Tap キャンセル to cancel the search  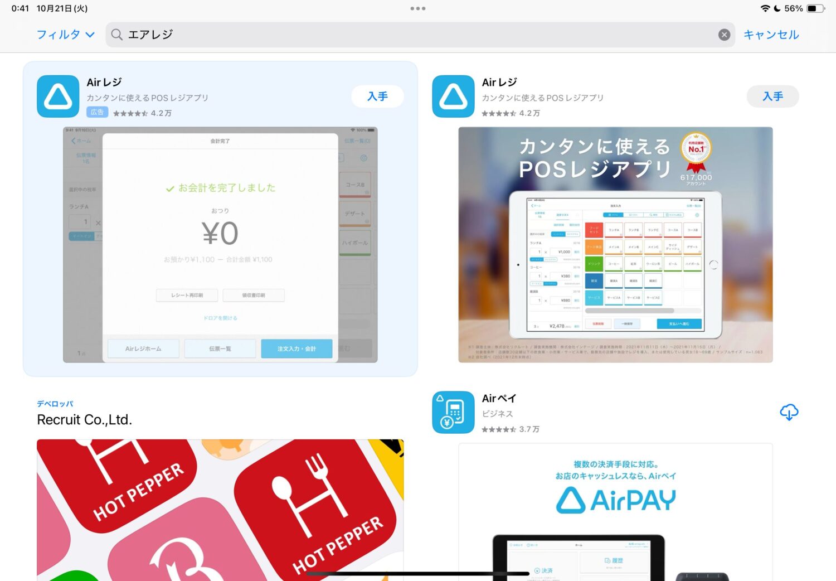[771, 35]
